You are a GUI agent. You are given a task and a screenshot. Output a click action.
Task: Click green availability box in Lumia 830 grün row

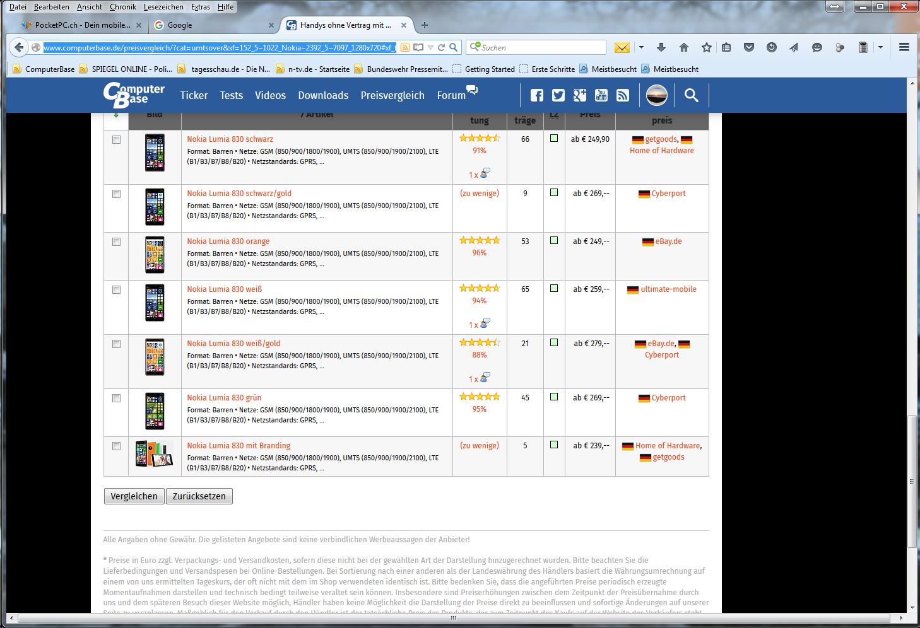click(x=554, y=397)
